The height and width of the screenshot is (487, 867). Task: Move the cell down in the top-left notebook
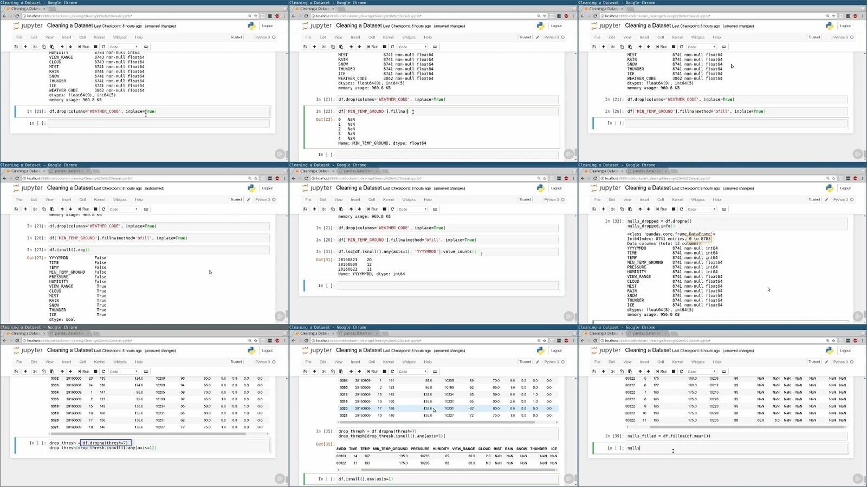pos(70,47)
